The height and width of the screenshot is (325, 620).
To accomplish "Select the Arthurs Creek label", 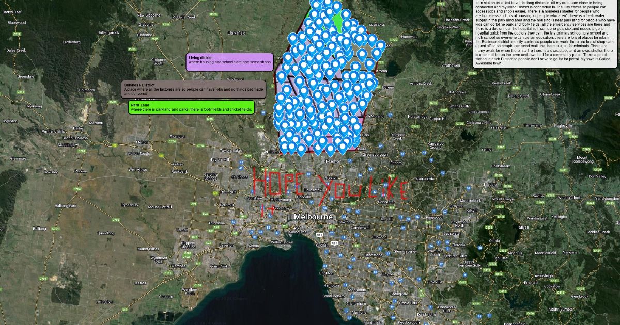I will click(x=421, y=83).
